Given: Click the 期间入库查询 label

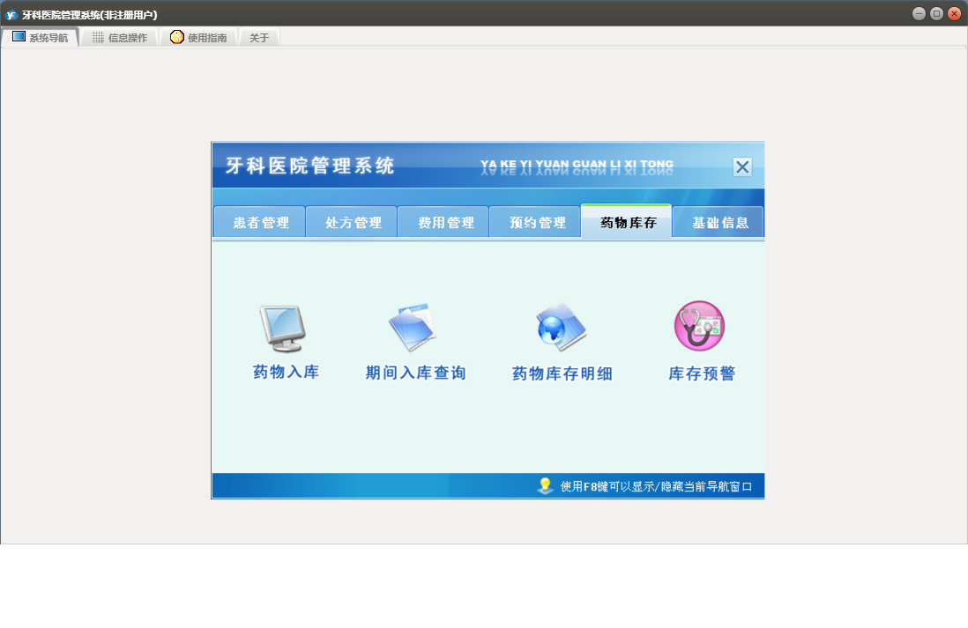Looking at the screenshot, I should pyautogui.click(x=415, y=373).
